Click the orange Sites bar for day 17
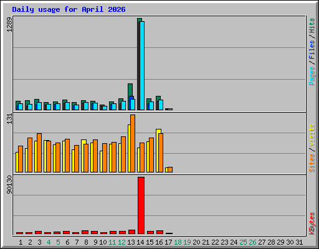The image size is (319, 249). (170, 169)
